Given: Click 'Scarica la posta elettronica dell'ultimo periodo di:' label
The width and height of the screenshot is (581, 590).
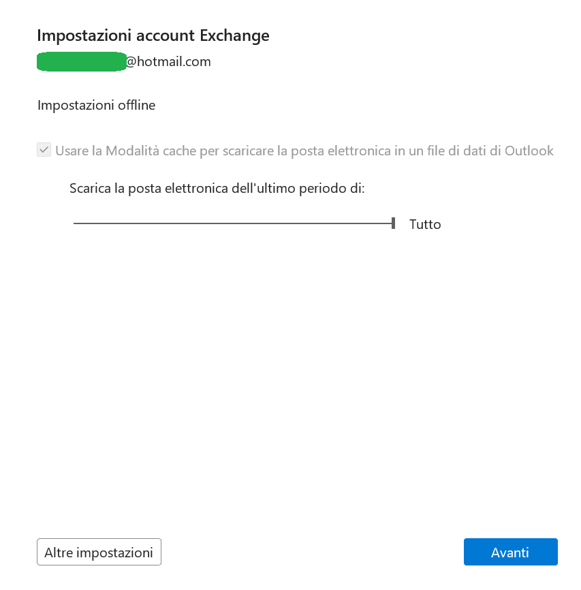Looking at the screenshot, I should click(217, 188).
